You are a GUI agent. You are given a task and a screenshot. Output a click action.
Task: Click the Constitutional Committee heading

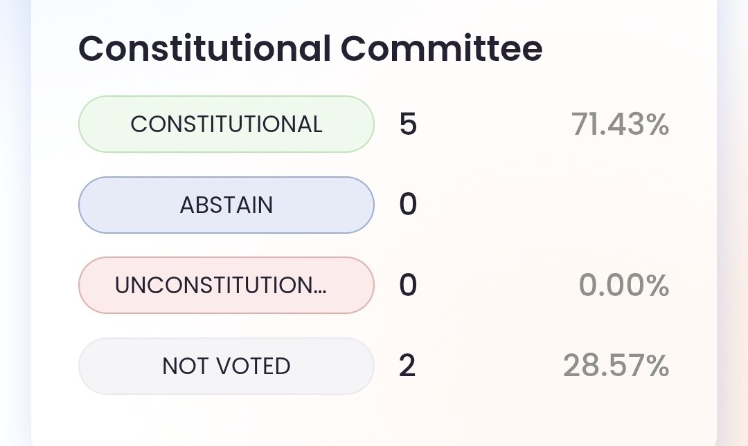pyautogui.click(x=310, y=49)
